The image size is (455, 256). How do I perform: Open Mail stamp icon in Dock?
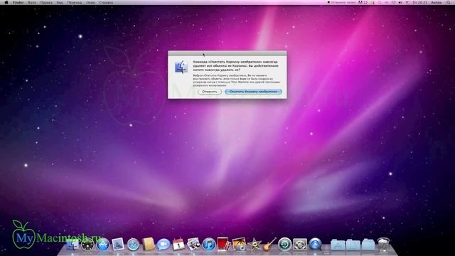click(x=118, y=245)
